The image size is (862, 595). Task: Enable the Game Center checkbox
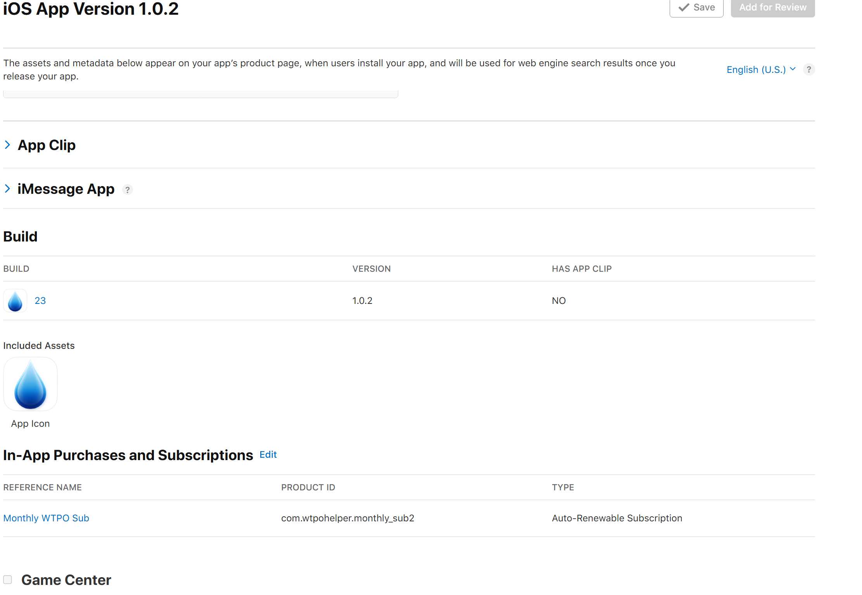(x=8, y=579)
